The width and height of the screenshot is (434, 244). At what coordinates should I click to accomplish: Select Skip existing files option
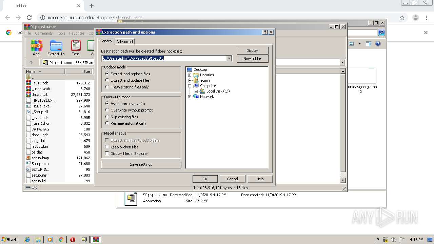[107, 117]
